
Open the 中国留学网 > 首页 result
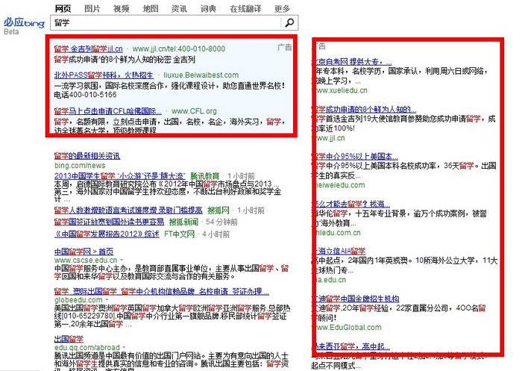coord(84,252)
